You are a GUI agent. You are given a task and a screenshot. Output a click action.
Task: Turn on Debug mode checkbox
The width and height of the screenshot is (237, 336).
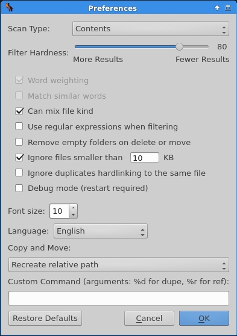[x=19, y=188]
